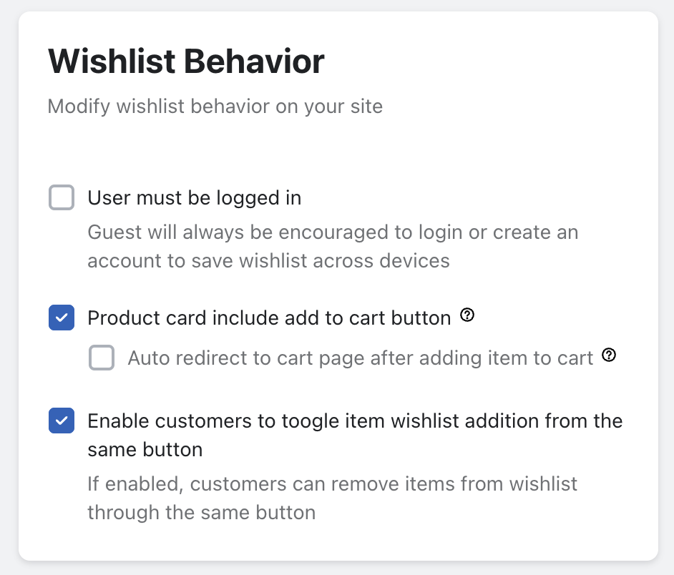The image size is (674, 575).
Task: Click the "through the same button" description line
Action: (x=201, y=512)
